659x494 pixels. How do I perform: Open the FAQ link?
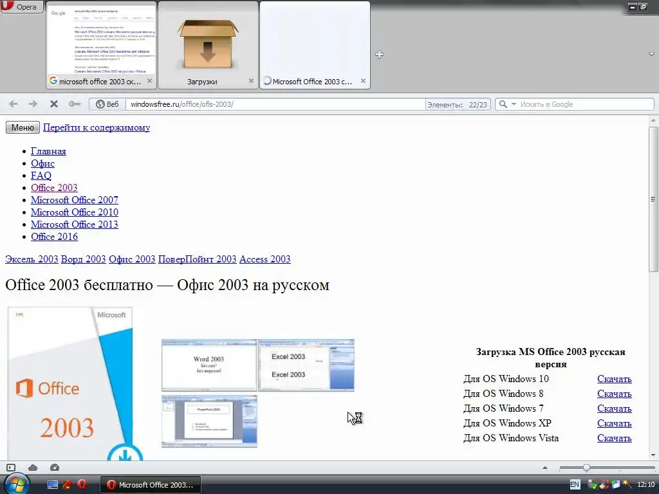41,175
